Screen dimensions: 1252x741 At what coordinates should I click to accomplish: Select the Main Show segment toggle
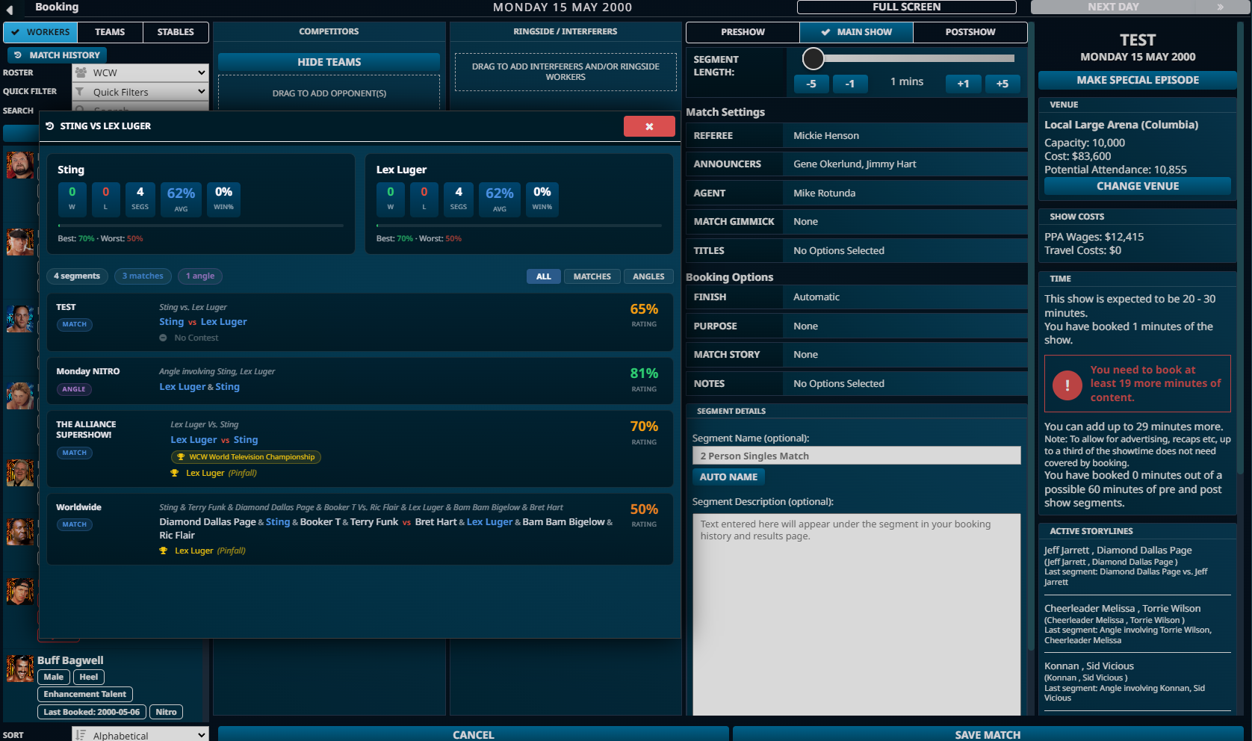click(x=856, y=32)
